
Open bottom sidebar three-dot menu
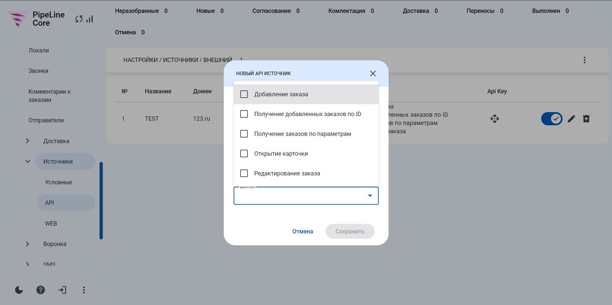click(x=84, y=290)
